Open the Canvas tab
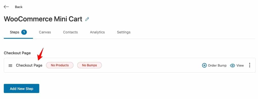 45,32
